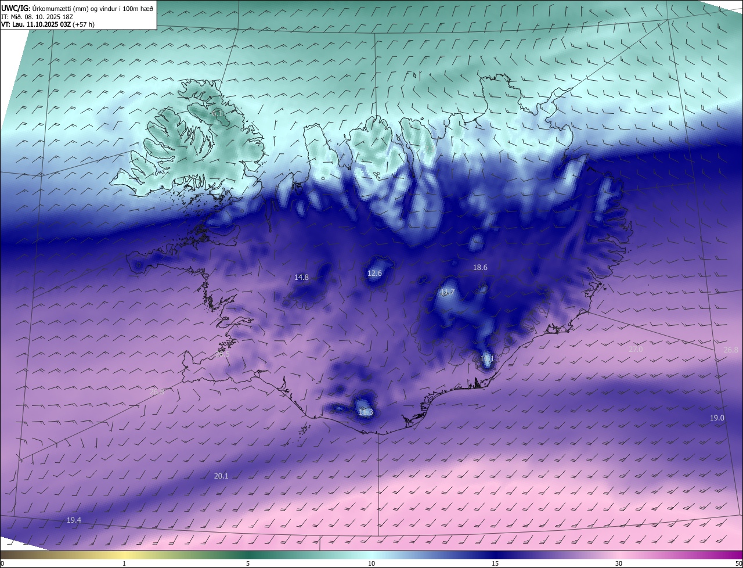Click the color scale tick label 1
This screenshot has height=568, width=743.
click(x=124, y=564)
